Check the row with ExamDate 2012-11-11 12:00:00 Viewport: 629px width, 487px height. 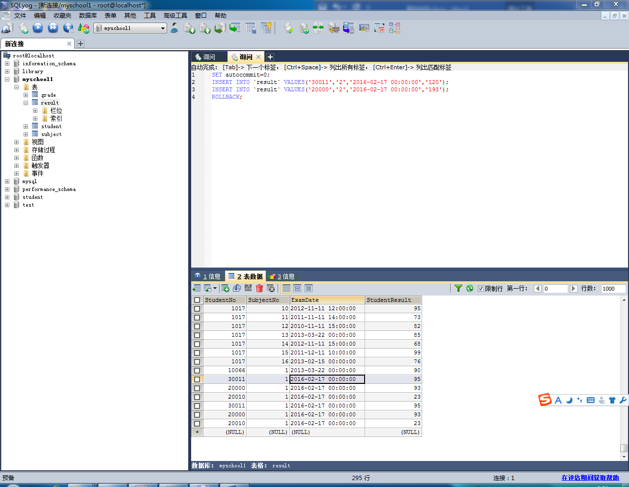pos(197,309)
